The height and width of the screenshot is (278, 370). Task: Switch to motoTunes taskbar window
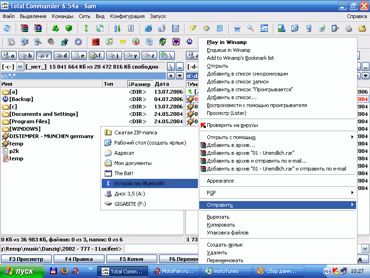225,271
